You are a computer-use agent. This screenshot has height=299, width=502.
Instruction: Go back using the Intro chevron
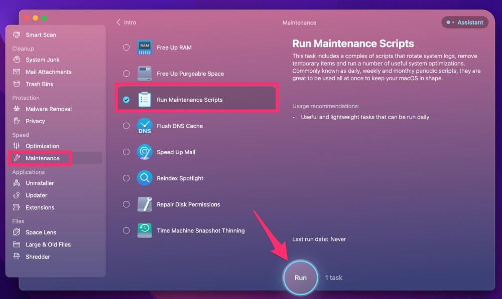118,22
